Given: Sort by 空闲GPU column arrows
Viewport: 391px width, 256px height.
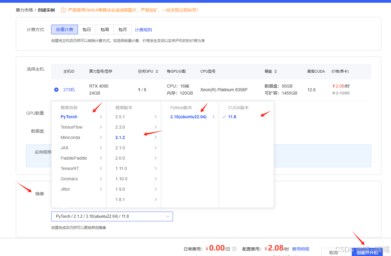Looking at the screenshot, I should coord(157,71).
